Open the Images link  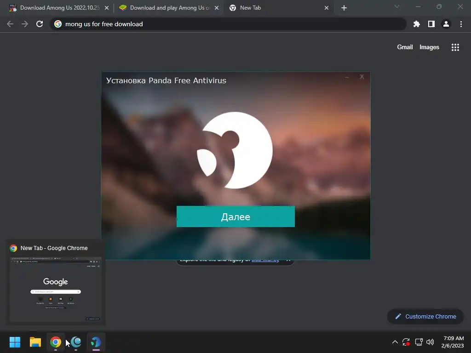pyautogui.click(x=429, y=47)
